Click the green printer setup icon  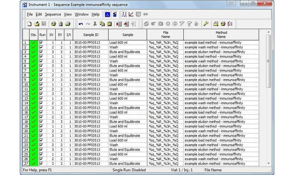68,24
